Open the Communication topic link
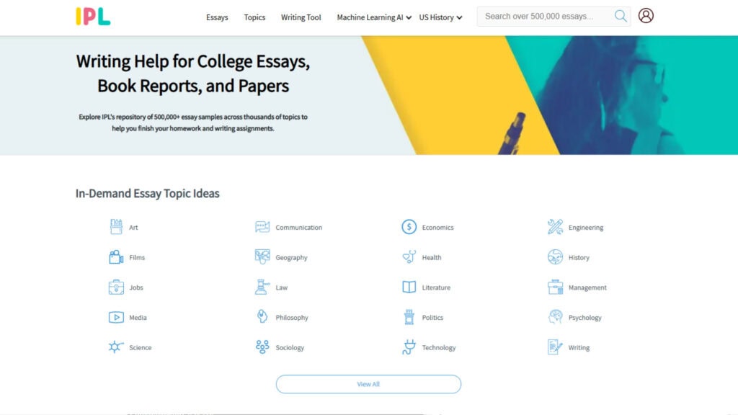This screenshot has width=738, height=415. click(x=299, y=227)
